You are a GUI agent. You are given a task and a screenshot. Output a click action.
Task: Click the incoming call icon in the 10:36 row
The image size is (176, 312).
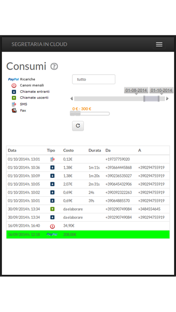click(52, 168)
